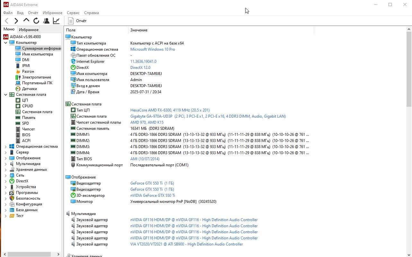Open the VIA VT2020/VT2021 audio link
The height and width of the screenshot is (257, 412).
click(187, 244)
